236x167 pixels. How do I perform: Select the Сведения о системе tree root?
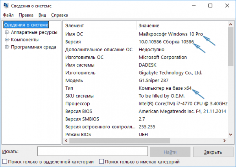(x=26, y=25)
